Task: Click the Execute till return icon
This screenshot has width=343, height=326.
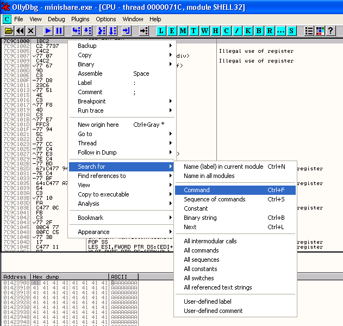Action: click(x=126, y=31)
